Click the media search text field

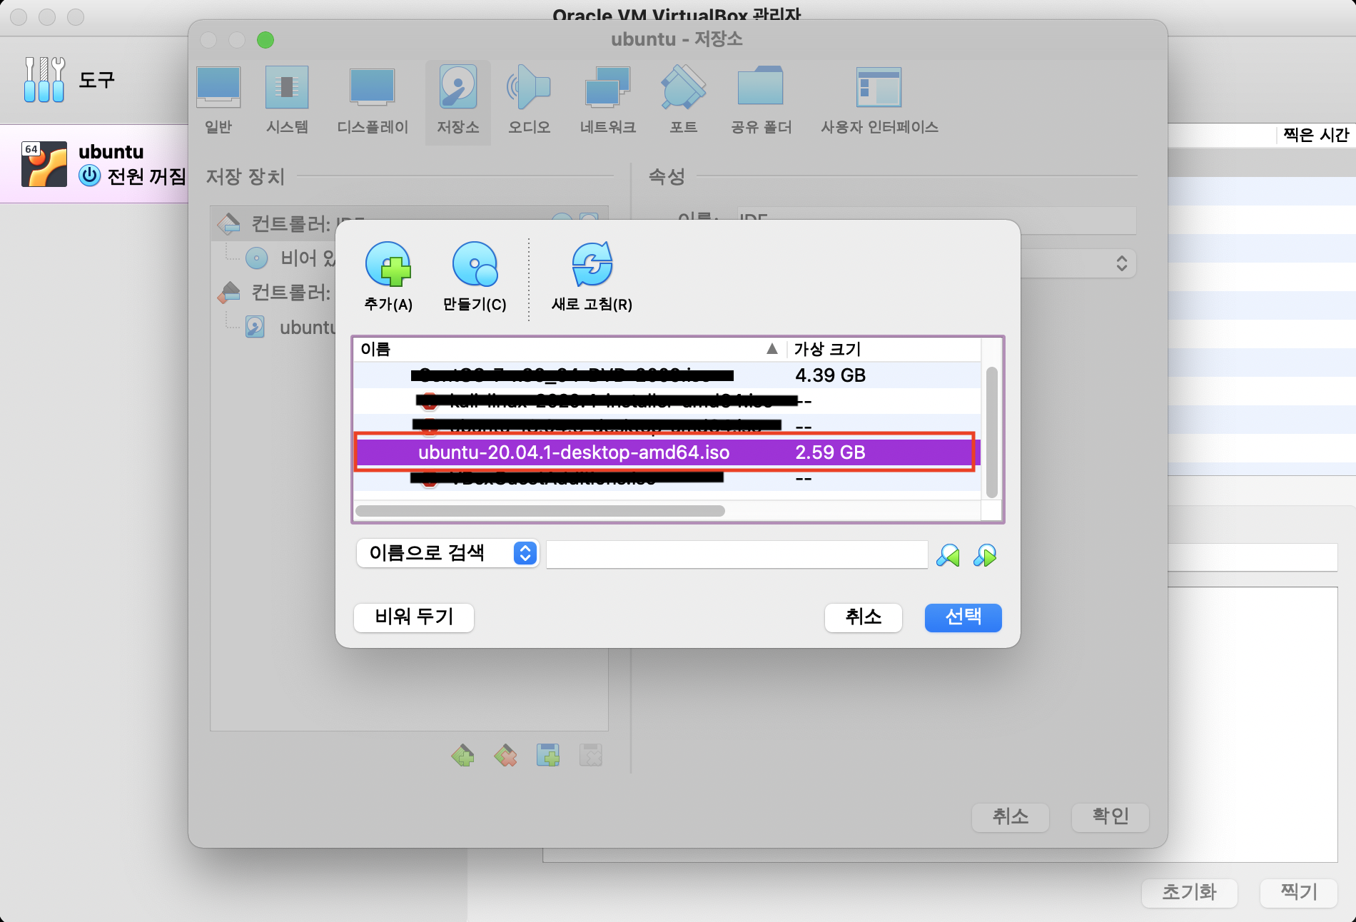pos(737,554)
